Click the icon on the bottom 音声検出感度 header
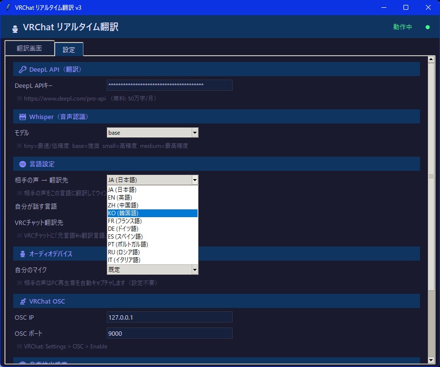The image size is (440, 367). [23, 363]
